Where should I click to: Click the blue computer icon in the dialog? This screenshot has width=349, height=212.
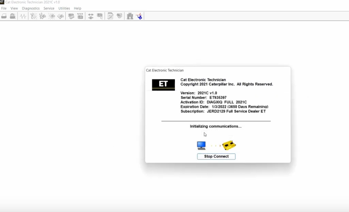[201, 146]
